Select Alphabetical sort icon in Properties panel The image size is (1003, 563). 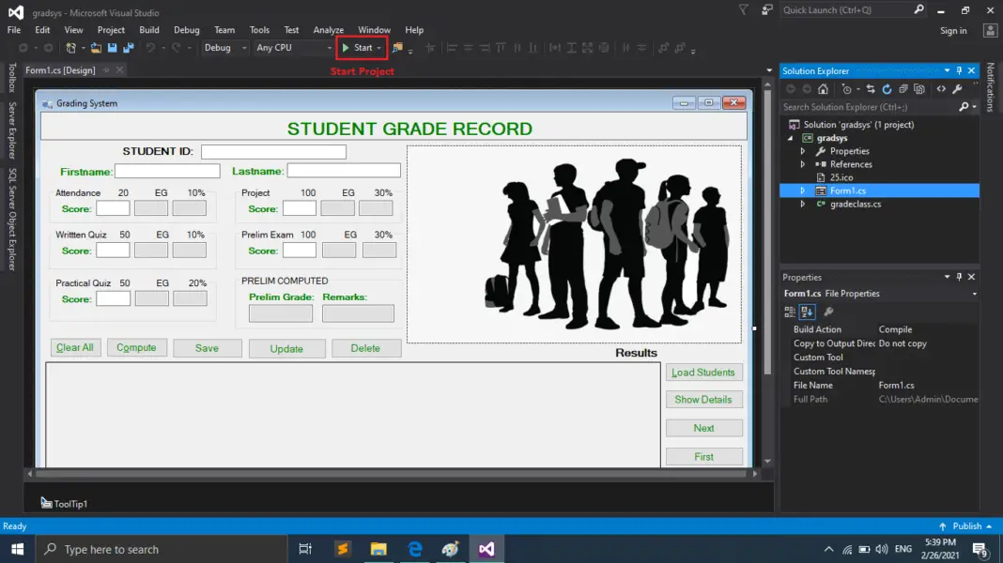(x=807, y=312)
